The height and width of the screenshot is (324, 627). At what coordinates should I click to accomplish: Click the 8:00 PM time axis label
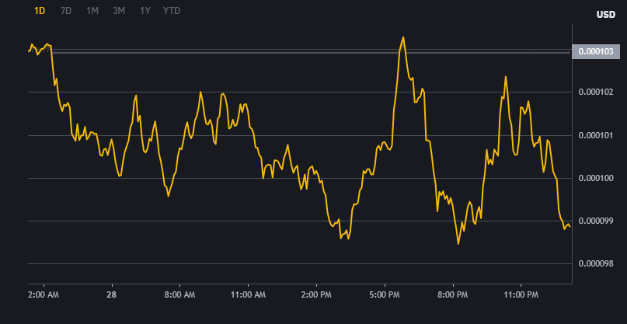click(454, 295)
